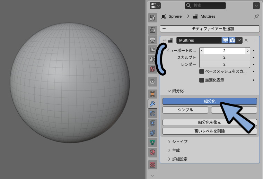Image resolution: width=263 pixels, height=179 pixels.
Task: Open the Physics properties tab
Action: click(x=152, y=123)
